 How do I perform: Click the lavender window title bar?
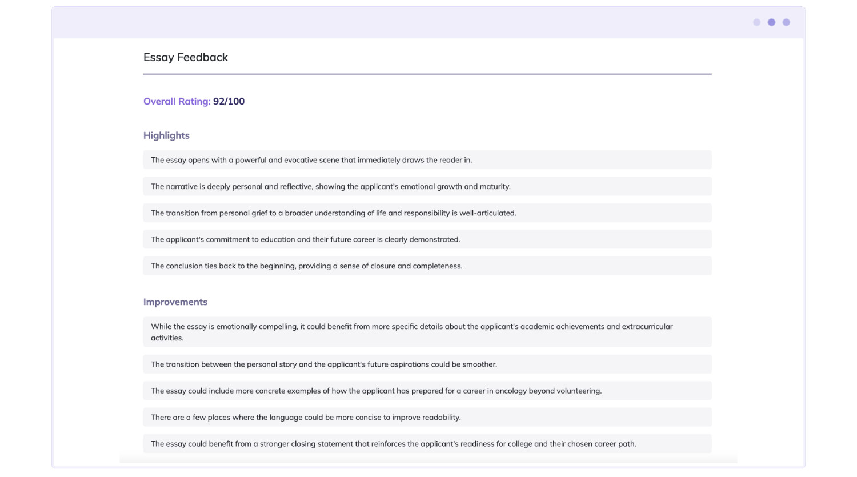pos(400,22)
